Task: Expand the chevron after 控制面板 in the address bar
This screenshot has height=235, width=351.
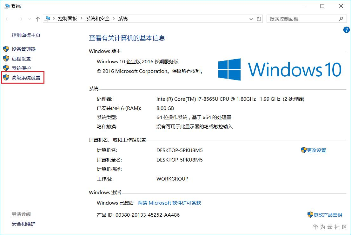Action: [81, 18]
